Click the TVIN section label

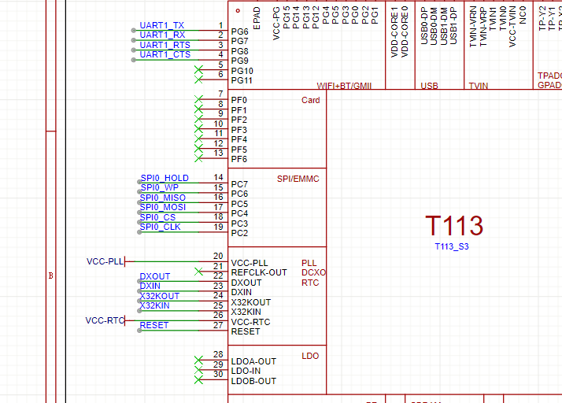[x=479, y=86]
